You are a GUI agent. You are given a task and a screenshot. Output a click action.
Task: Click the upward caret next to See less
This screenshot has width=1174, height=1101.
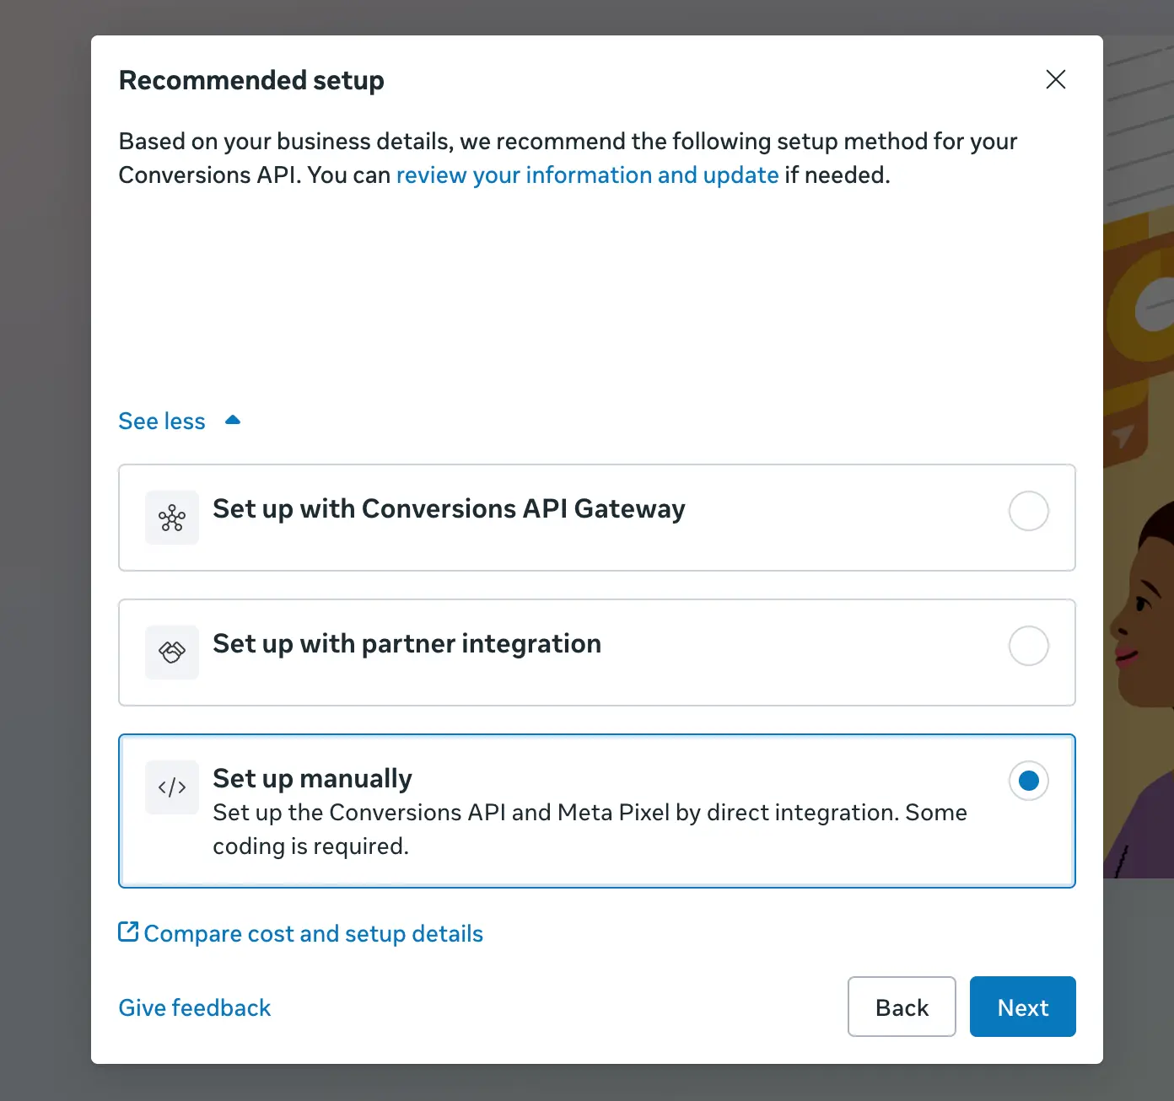click(233, 420)
